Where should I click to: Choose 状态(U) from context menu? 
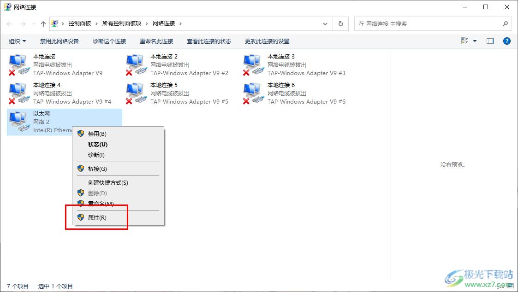[118, 144]
